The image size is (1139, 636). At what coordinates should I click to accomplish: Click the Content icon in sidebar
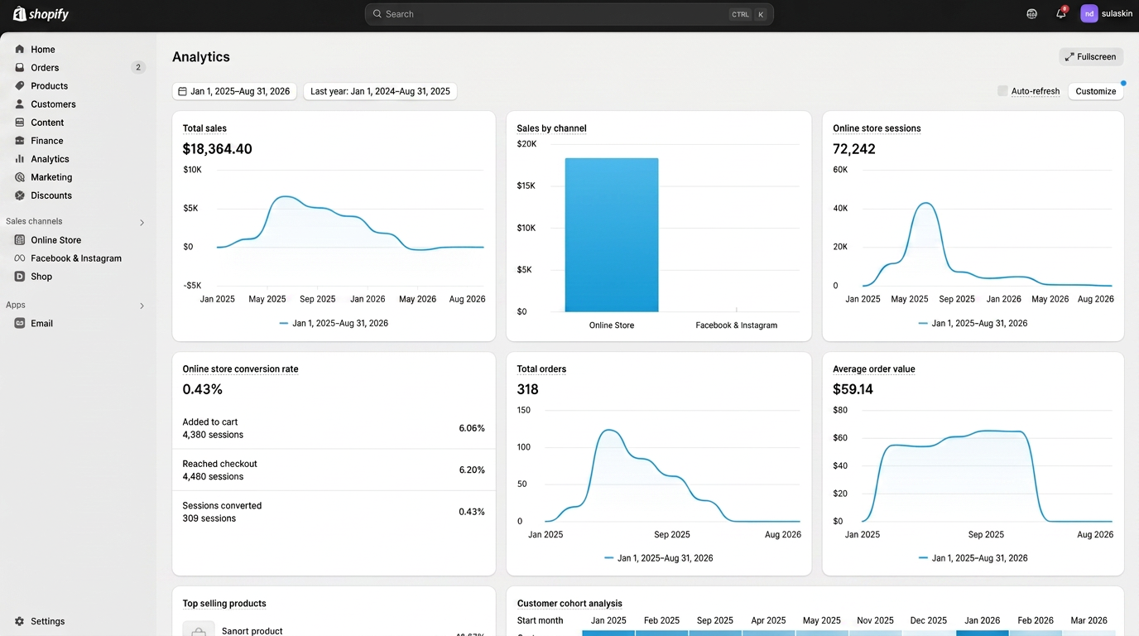[x=20, y=123]
